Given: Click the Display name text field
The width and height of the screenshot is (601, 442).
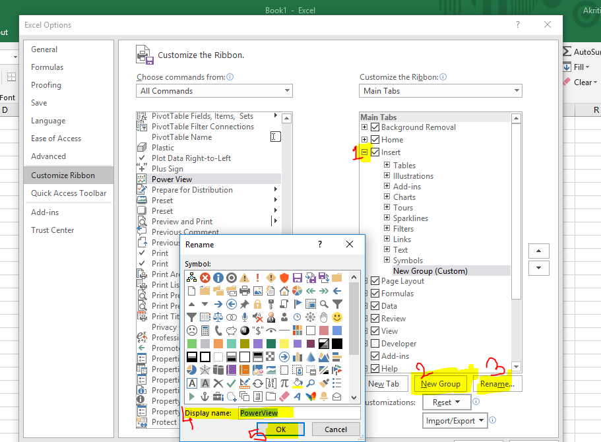Looking at the screenshot, I should click(x=300, y=413).
